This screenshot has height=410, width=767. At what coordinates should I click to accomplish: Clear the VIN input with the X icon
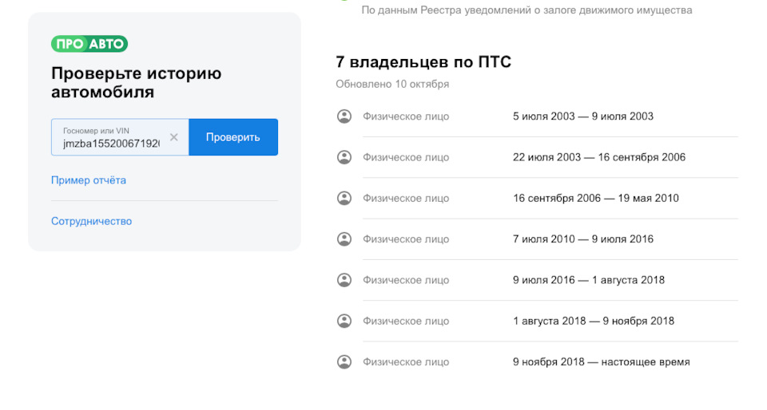pos(173,137)
